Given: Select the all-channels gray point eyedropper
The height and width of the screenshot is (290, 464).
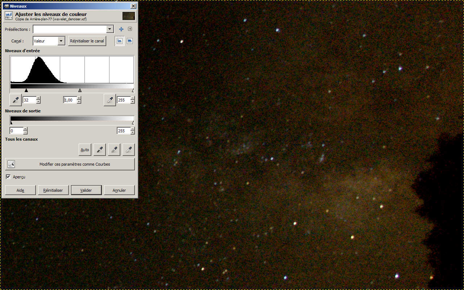Looking at the screenshot, I should click(x=114, y=149).
